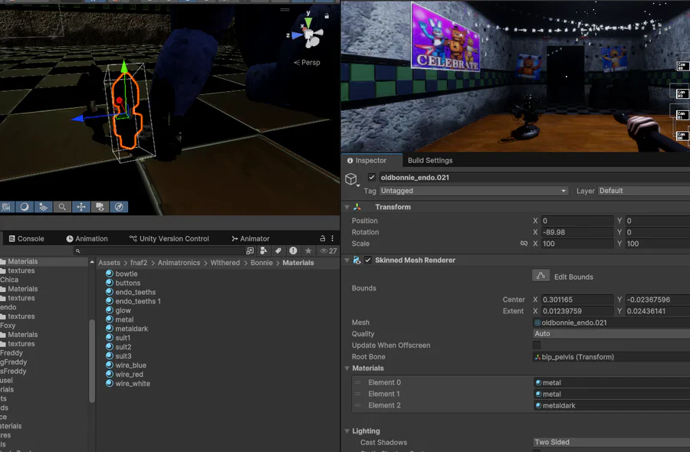Toggle hidden packages eye showing 27
Screen dimensions: 690x452
(328, 251)
